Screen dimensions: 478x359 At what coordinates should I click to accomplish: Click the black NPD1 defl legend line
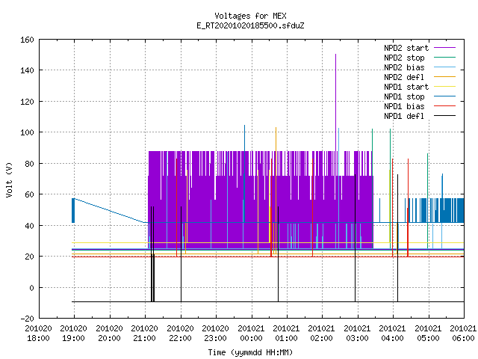point(444,116)
